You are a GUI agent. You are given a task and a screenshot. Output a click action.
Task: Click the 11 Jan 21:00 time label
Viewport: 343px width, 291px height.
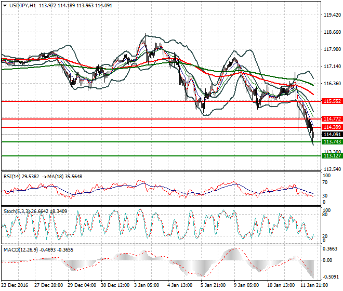point(314,285)
